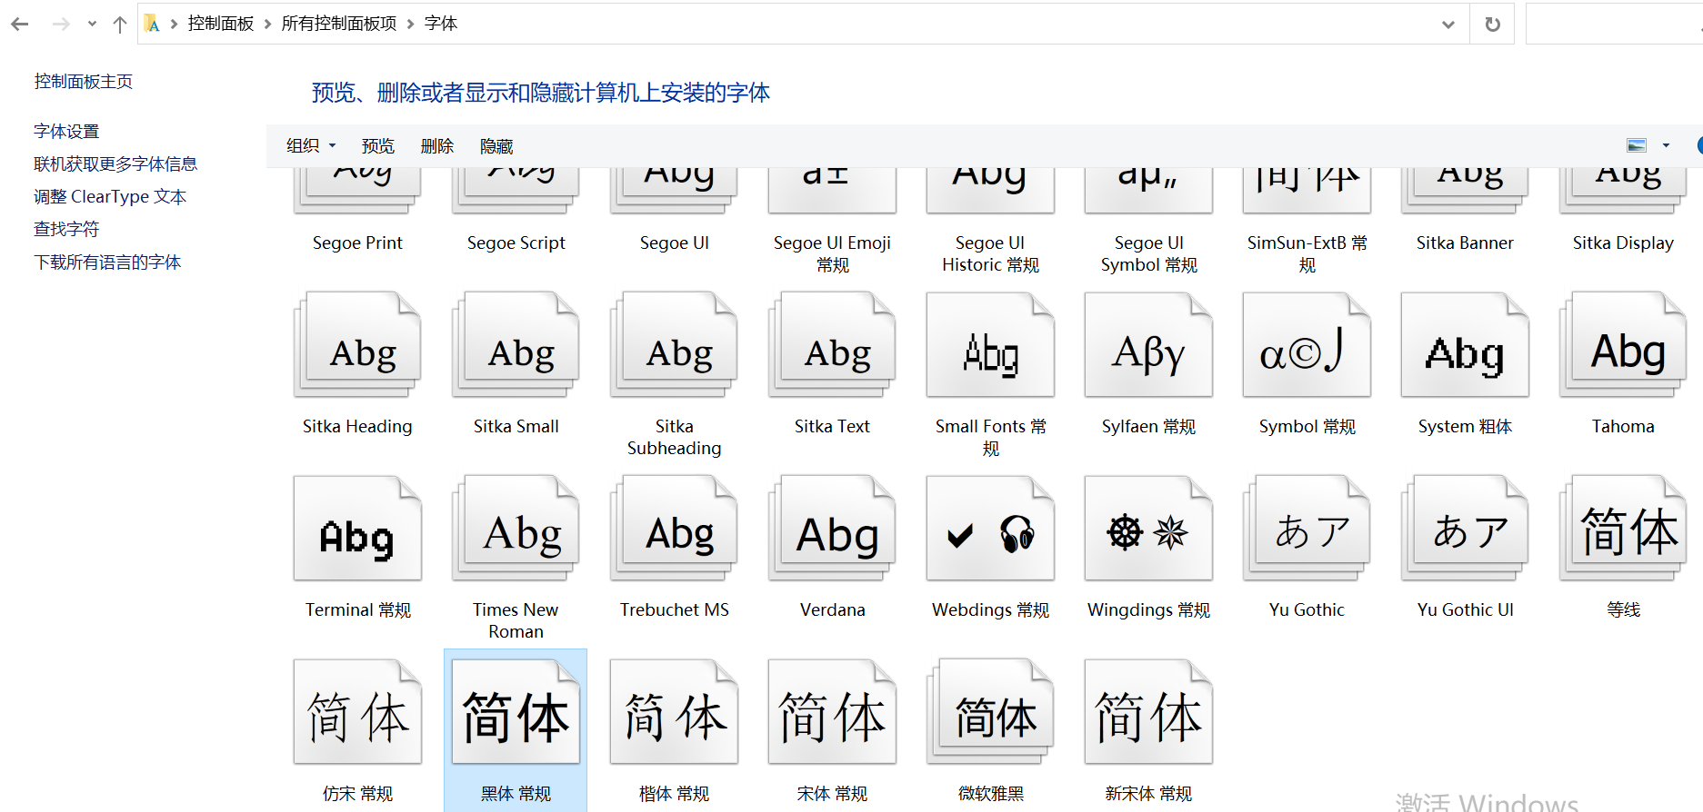1703x812 pixels.
Task: Open 查找字符 link
Action: tap(66, 230)
